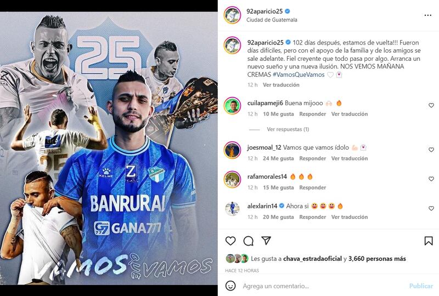Open the comment bubble icon
Screen dimensions: 439x296
coord(249,241)
